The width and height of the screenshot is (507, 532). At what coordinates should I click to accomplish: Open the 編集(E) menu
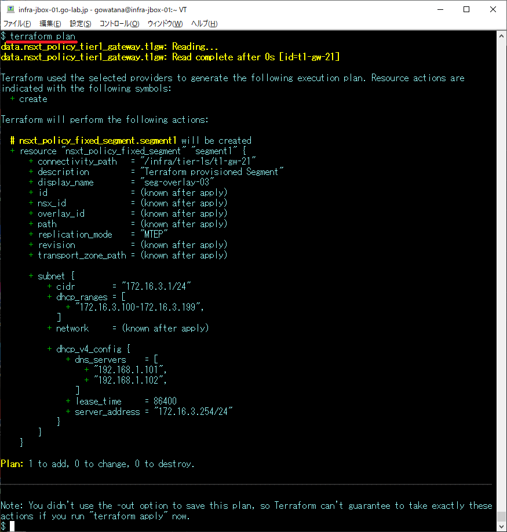[50, 23]
